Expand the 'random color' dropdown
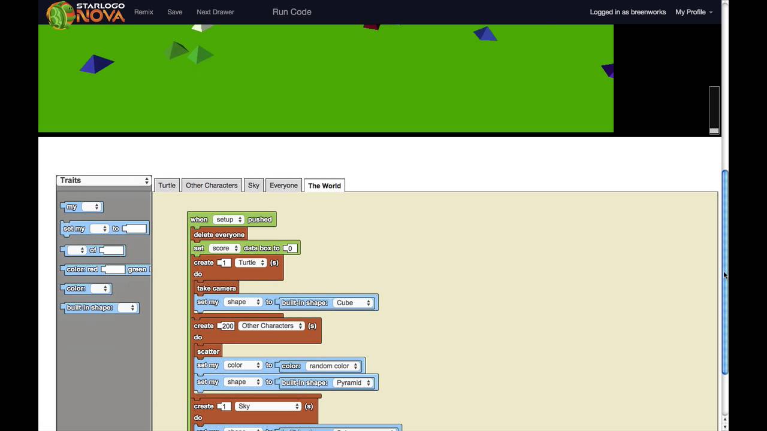 tap(333, 366)
